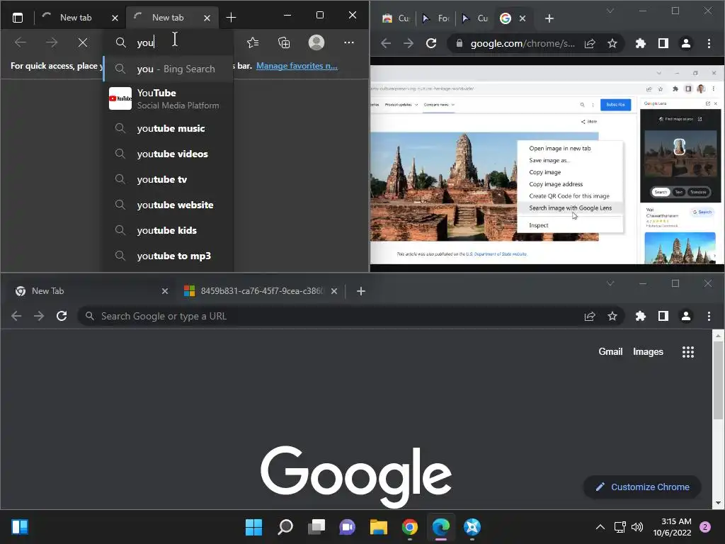This screenshot has width=725, height=544.
Task: Close New Tab in bottom Chrome window
Action: pos(164,291)
